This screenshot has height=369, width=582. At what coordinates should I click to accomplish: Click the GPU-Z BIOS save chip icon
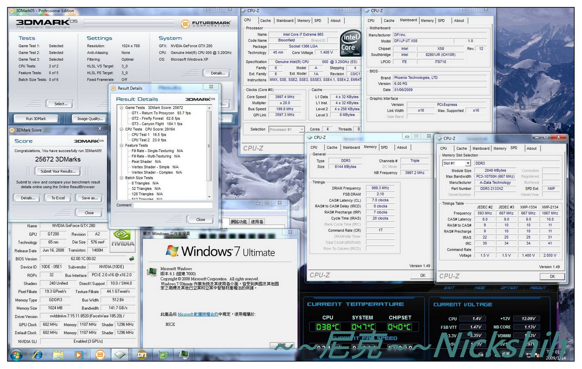[132, 259]
